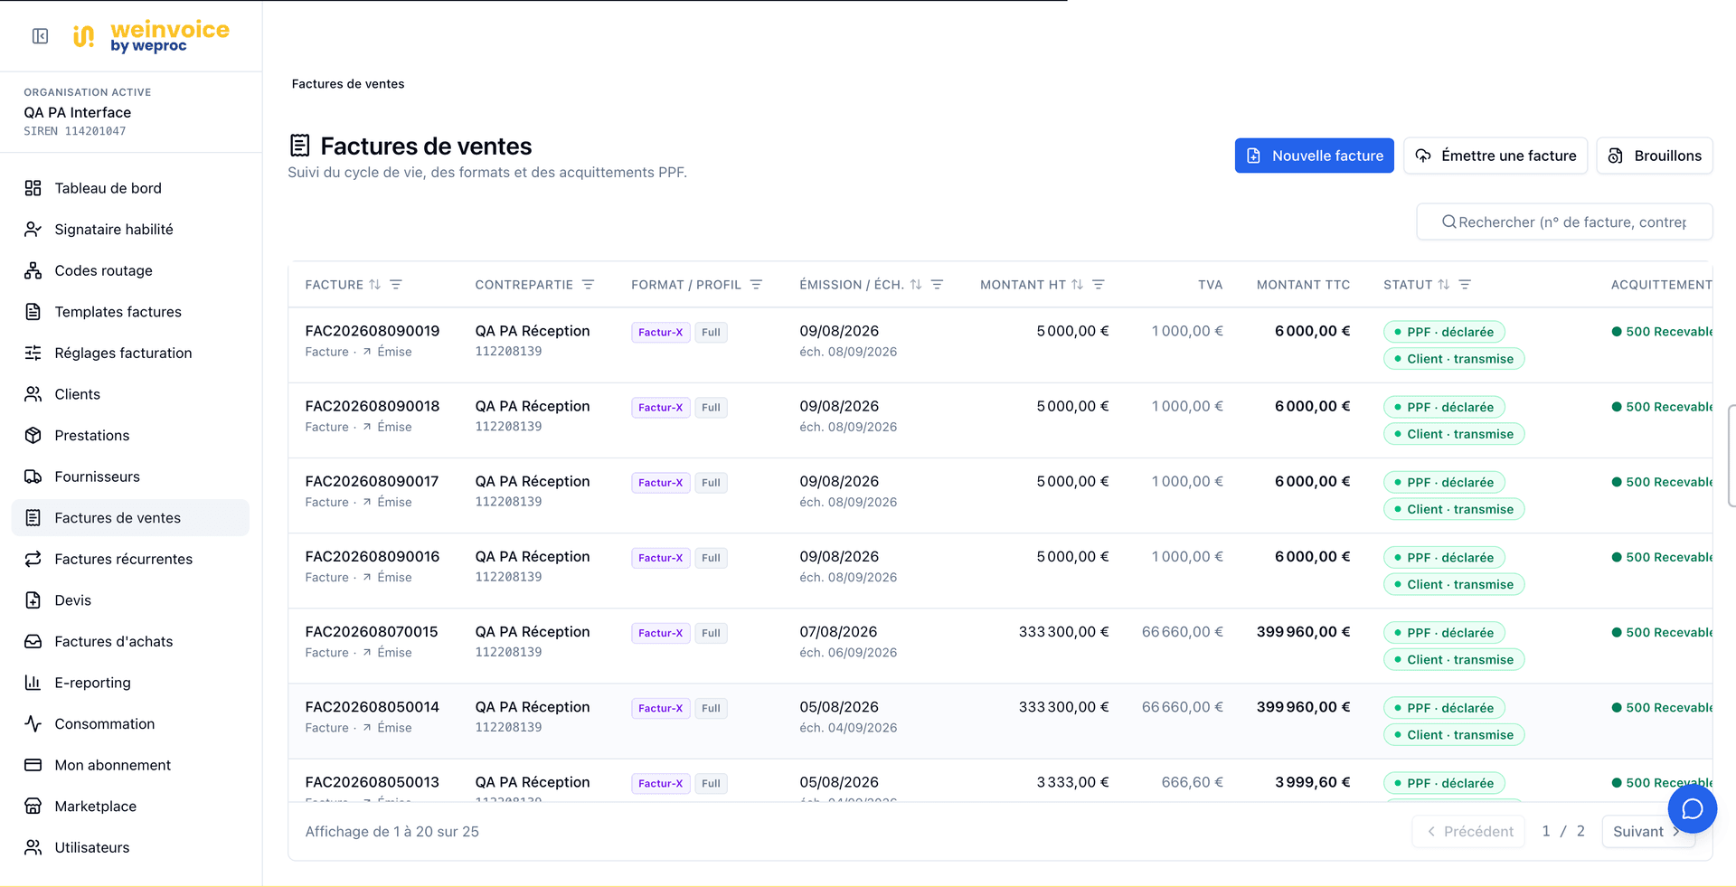Click Montant TTC column header
This screenshot has width=1736, height=887.
pyautogui.click(x=1303, y=285)
